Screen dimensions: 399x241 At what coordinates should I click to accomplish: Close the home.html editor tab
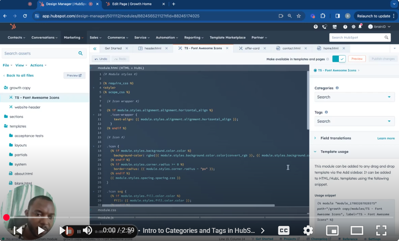point(344,48)
